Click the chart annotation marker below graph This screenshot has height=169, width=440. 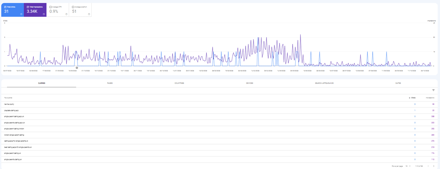pos(77,68)
